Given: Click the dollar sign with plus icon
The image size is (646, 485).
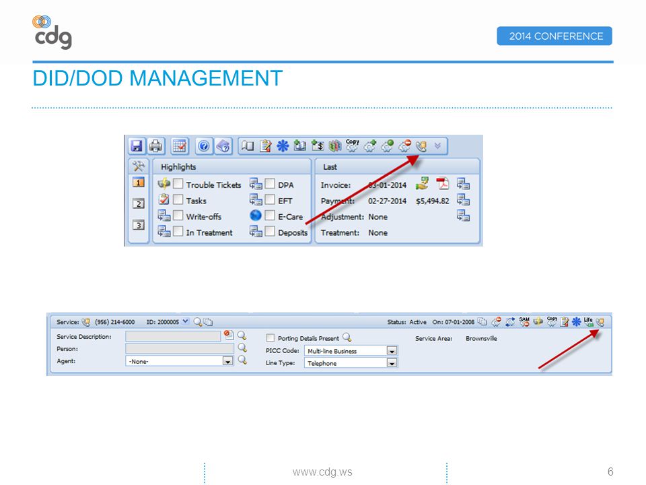Looking at the screenshot, I should [x=317, y=145].
